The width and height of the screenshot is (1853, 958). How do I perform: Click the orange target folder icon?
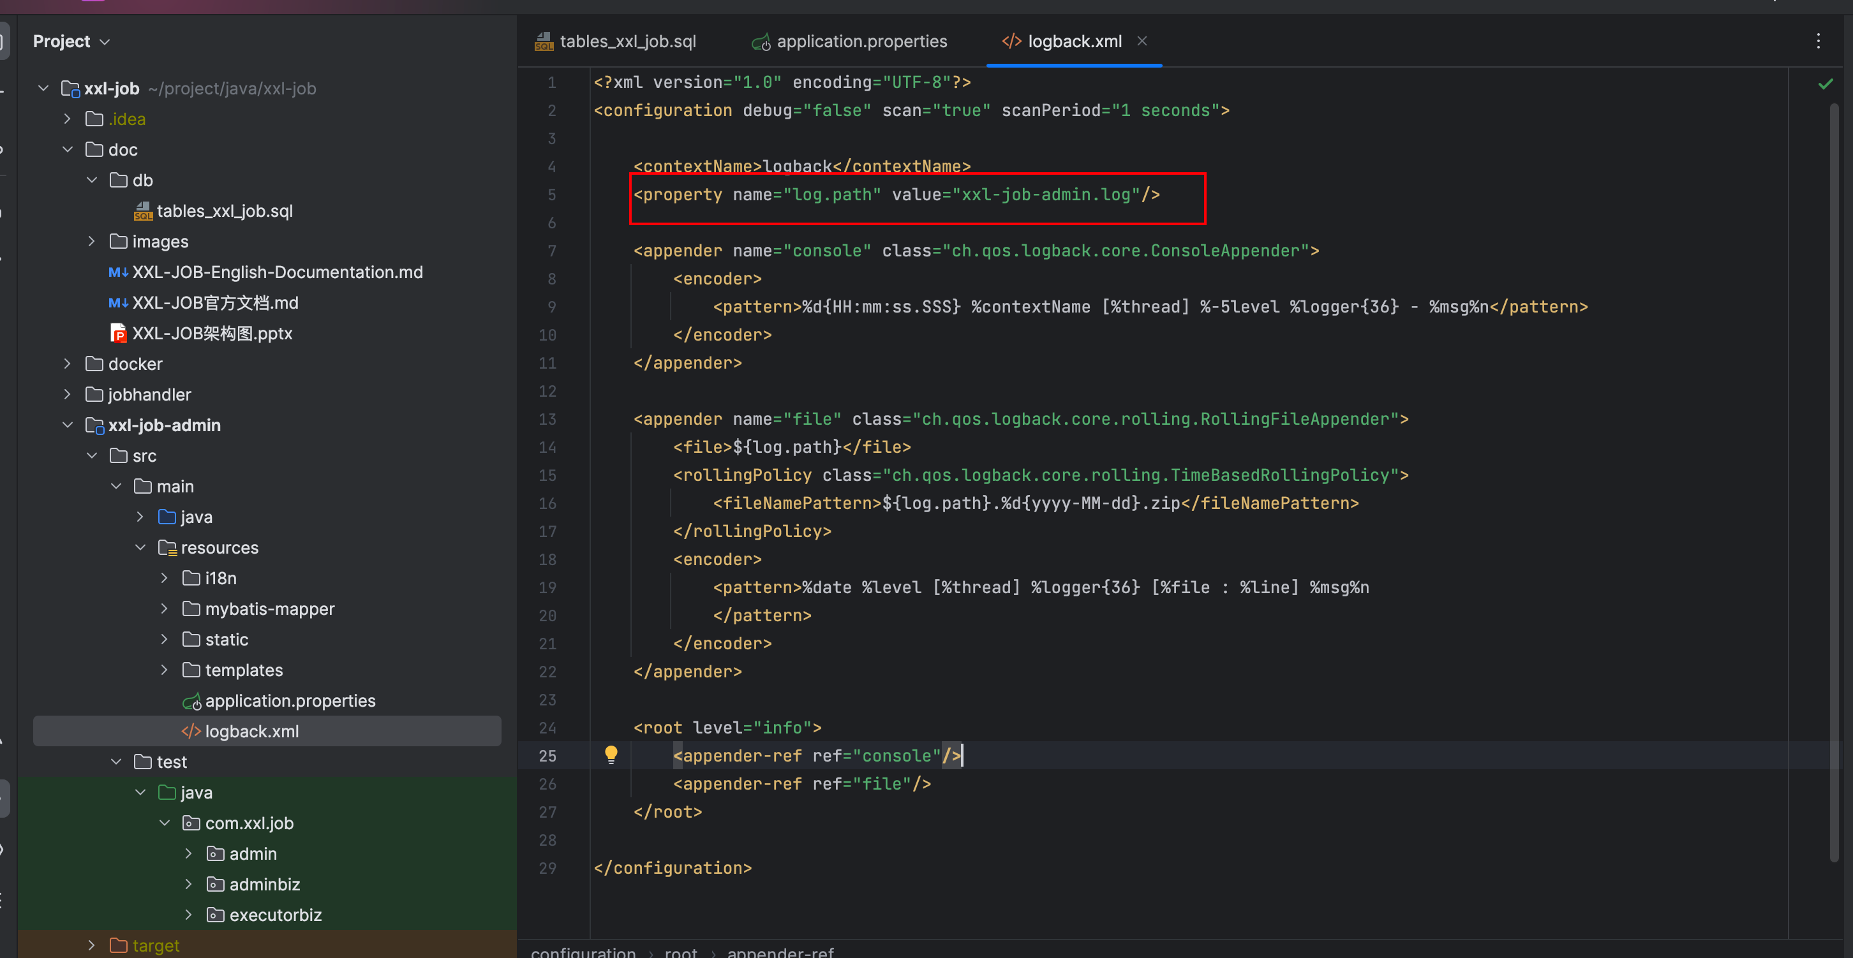click(x=119, y=945)
